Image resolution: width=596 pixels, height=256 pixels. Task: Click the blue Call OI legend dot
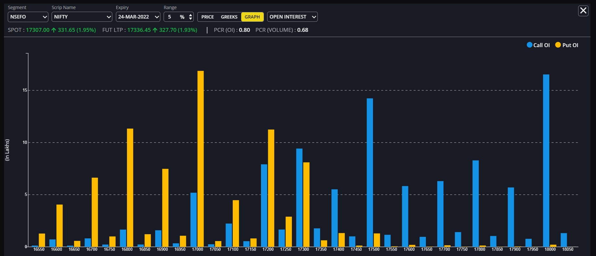529,45
